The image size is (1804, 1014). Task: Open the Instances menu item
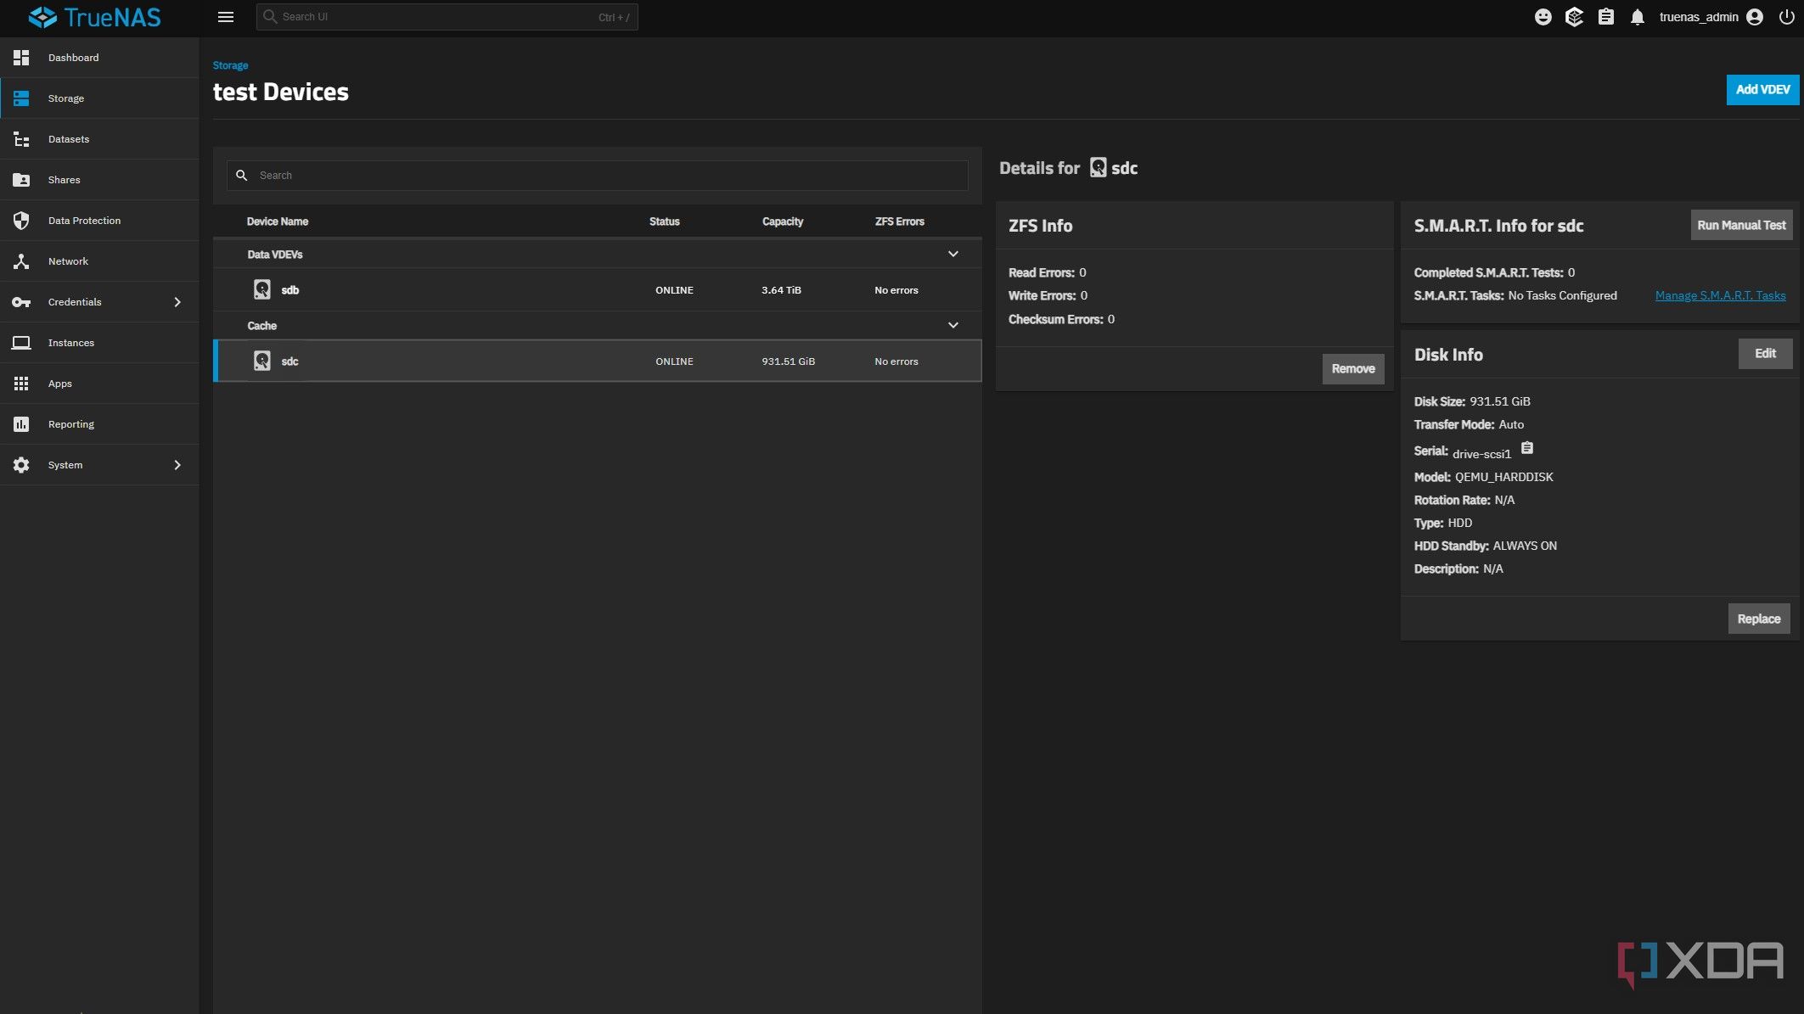click(x=99, y=343)
